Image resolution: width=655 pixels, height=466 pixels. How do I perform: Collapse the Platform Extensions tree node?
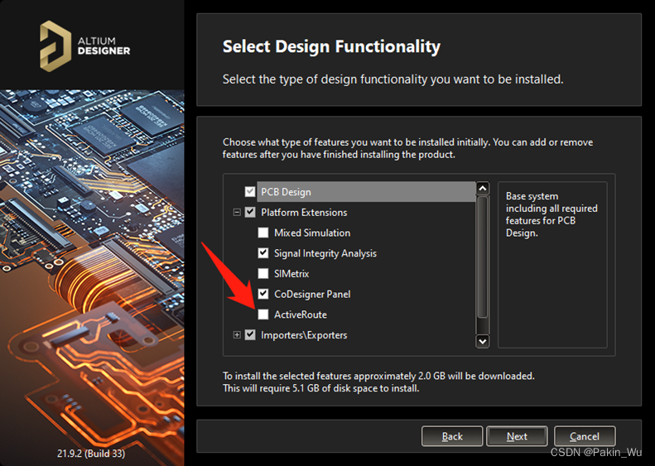(x=237, y=213)
